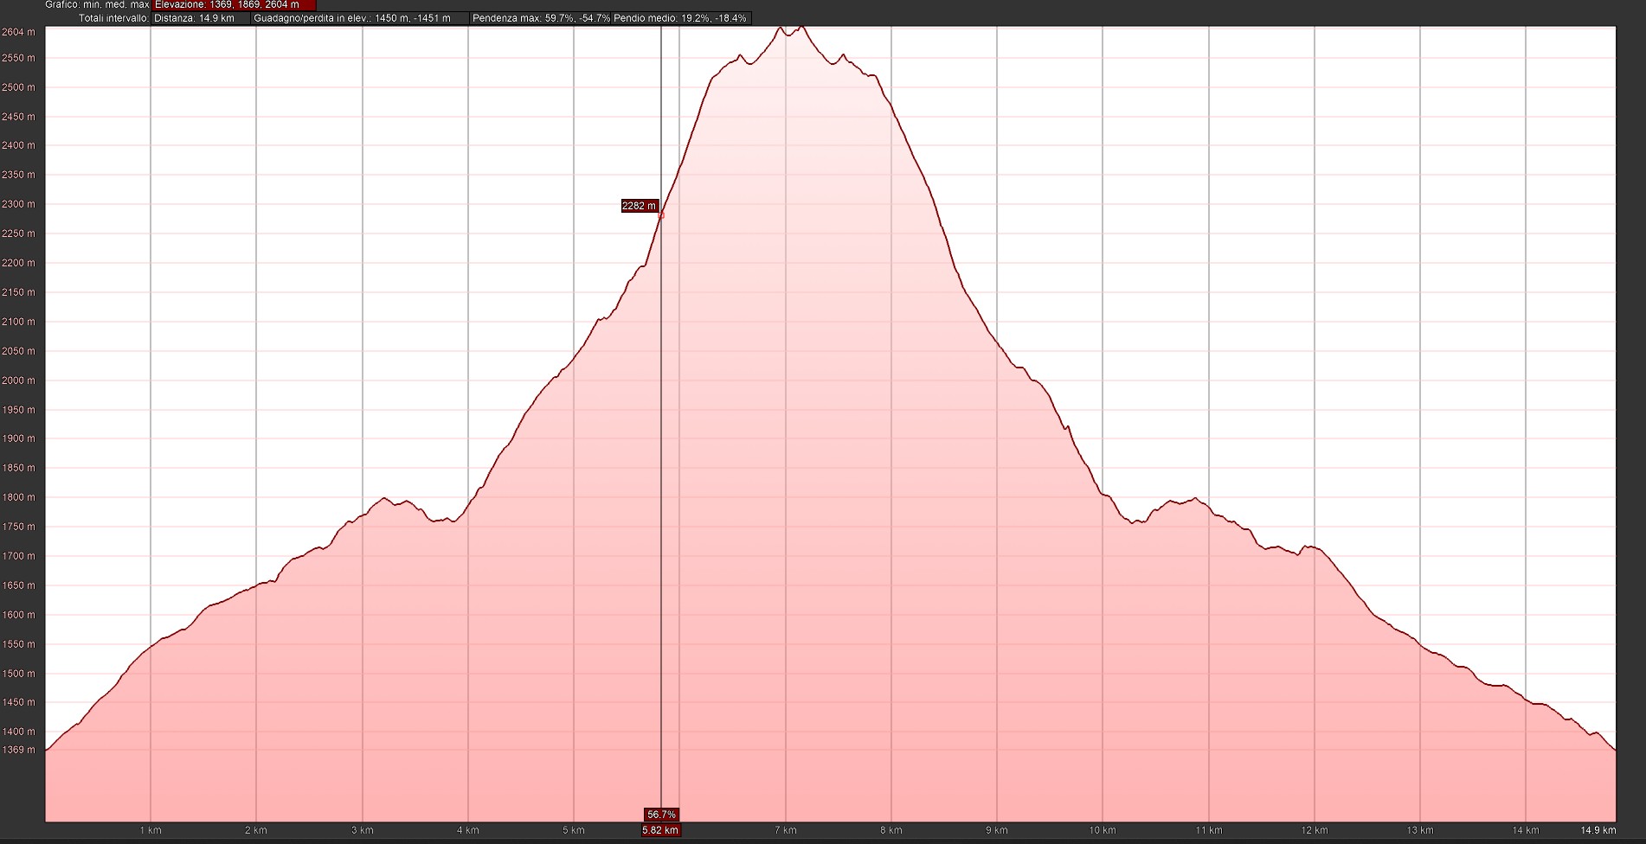Click the Totali intervallo label
Screen dimensions: 1646x844
click(x=113, y=18)
